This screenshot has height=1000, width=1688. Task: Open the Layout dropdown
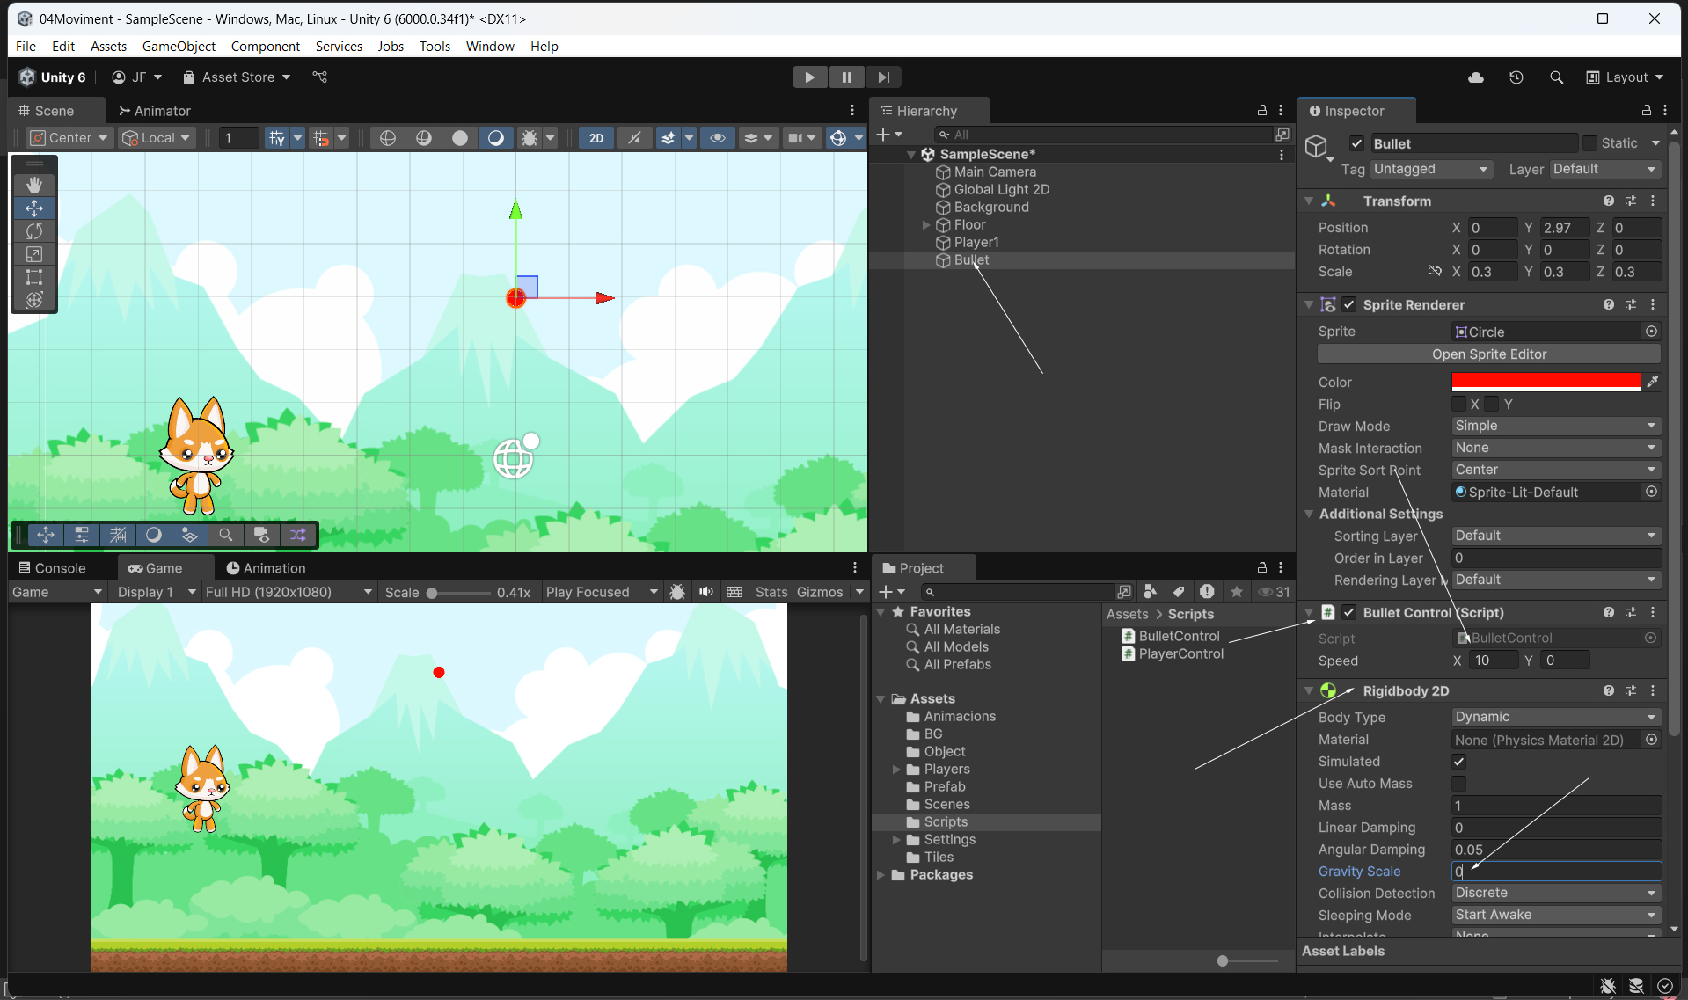tap(1626, 77)
